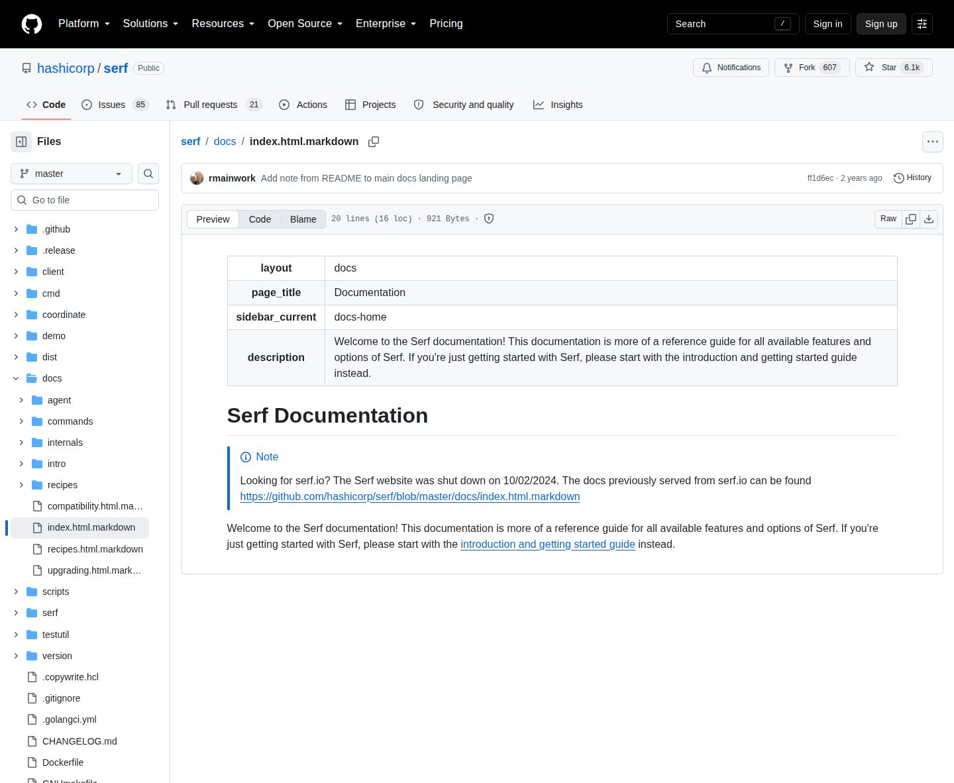The image size is (954, 783).
Task: Follow the introduction and getting started guide link
Action: (x=548, y=545)
